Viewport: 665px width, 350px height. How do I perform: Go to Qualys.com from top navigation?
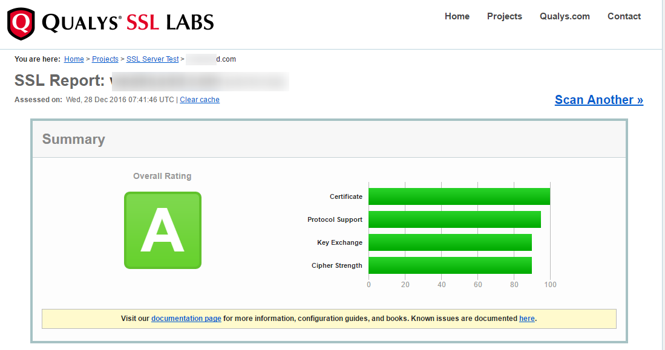click(x=565, y=16)
